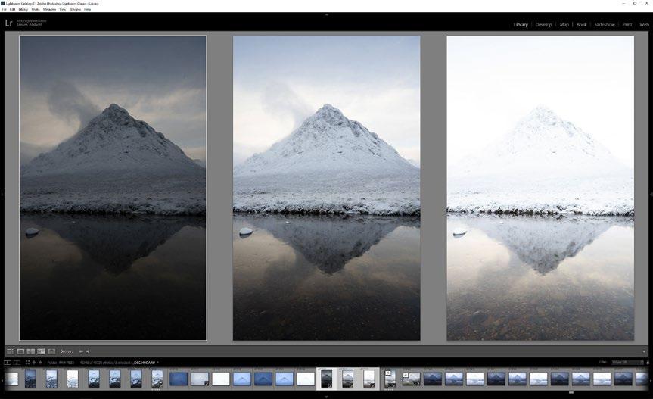Open the Map module
Image resolution: width=653 pixels, height=399 pixels.
click(x=564, y=24)
